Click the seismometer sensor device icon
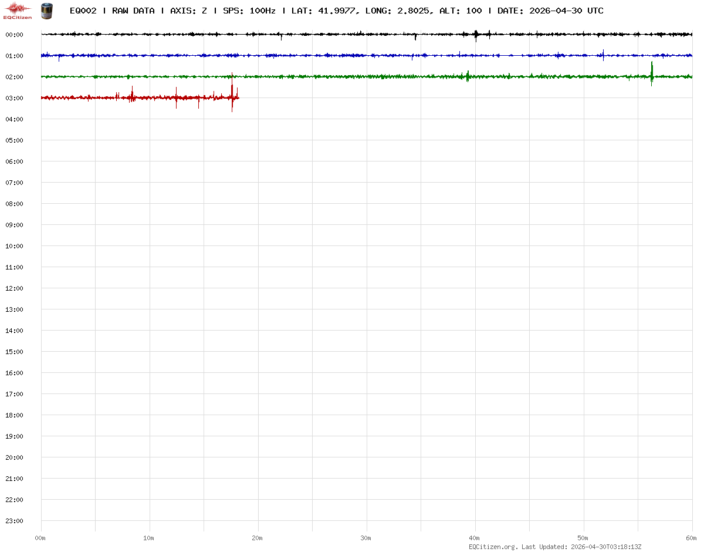Viewport: 704px width, 552px height. coord(46,10)
